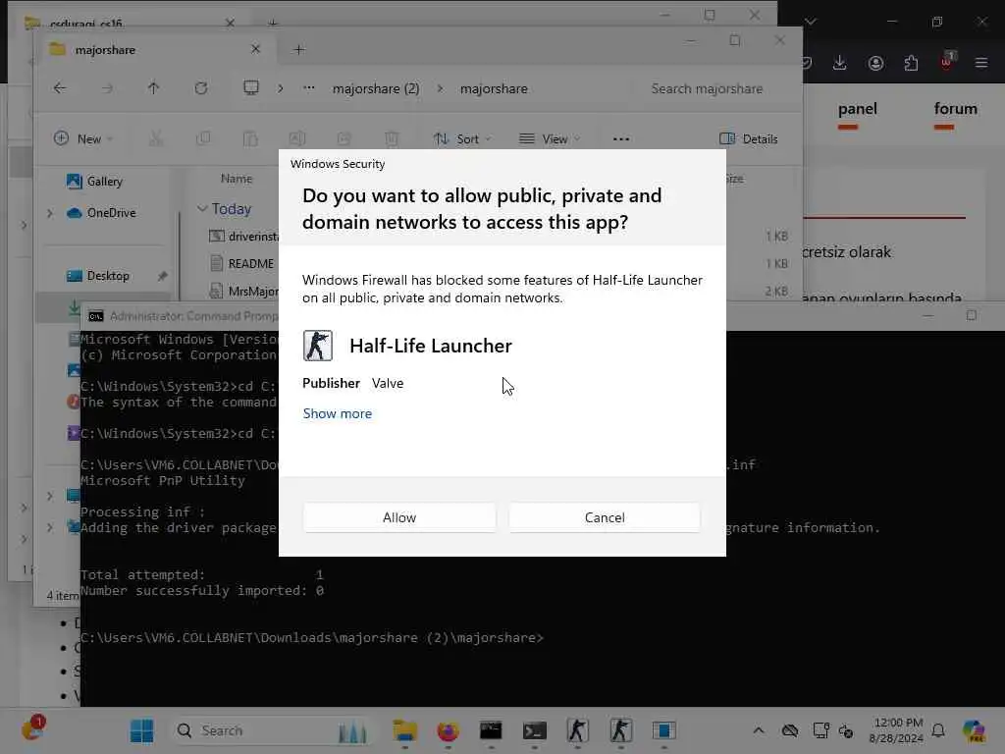1005x754 pixels.
Task: Click the Paste icon in Explorer toolbar
Action: point(250,138)
